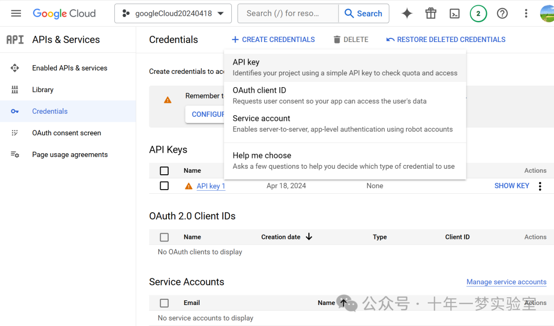Click the OAuth Type column header
Viewport: 554px width, 326px height.
pyautogui.click(x=380, y=237)
